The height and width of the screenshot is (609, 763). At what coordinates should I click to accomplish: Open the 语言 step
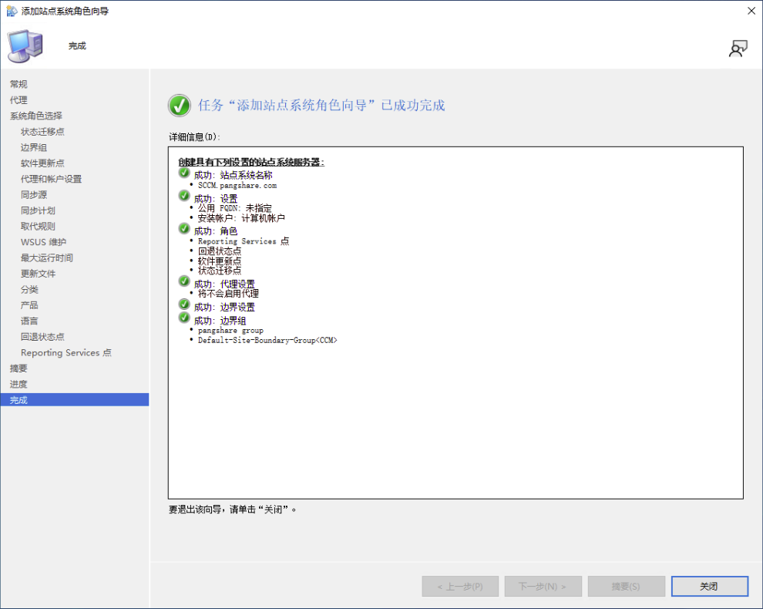coord(29,321)
